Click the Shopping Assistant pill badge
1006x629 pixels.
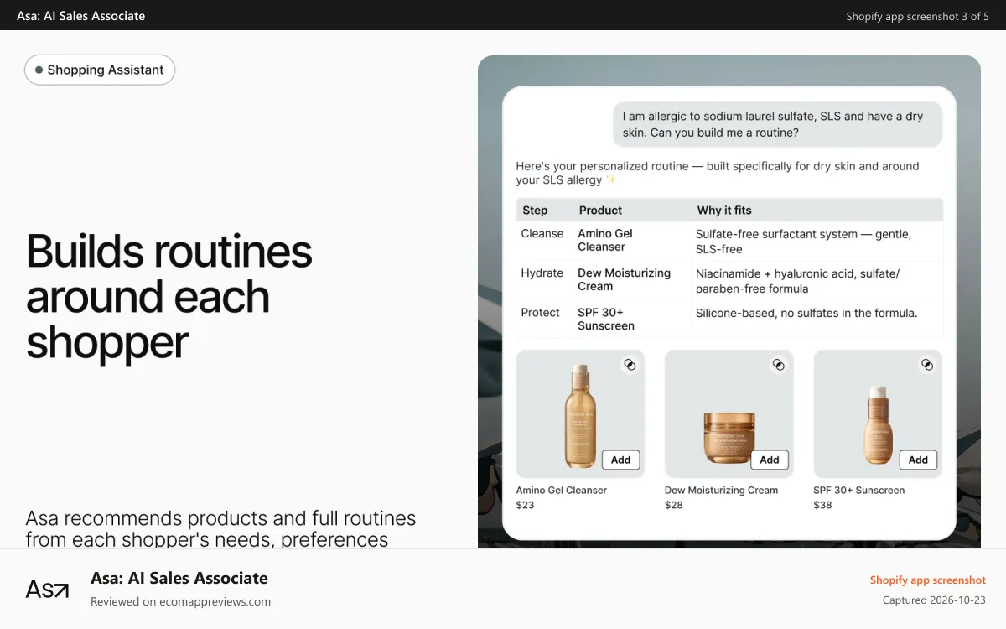click(x=100, y=70)
